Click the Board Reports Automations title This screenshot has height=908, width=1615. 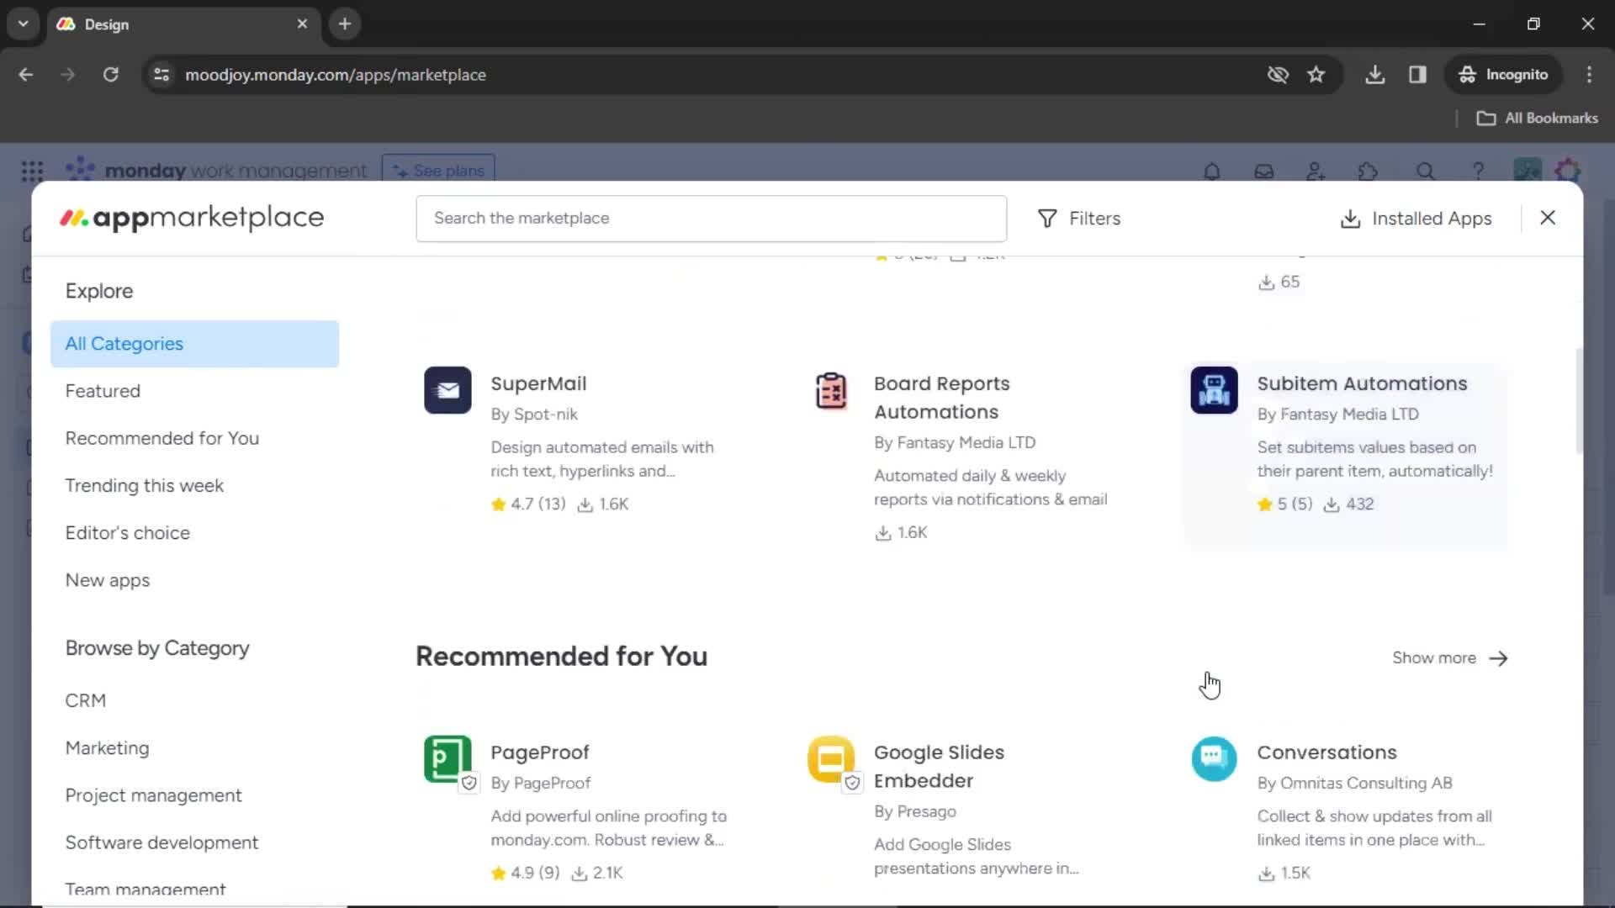941,398
